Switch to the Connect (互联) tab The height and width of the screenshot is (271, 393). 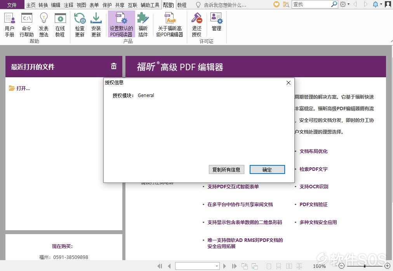tap(132, 5)
